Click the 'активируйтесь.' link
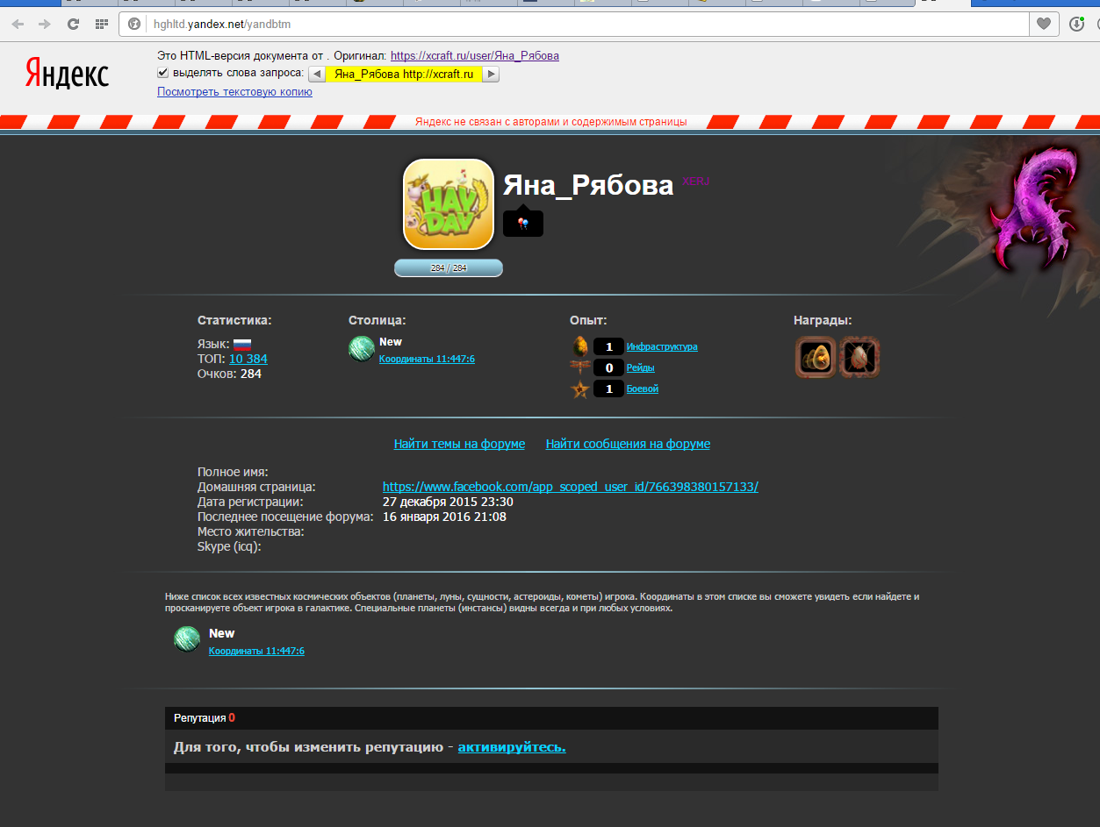Image resolution: width=1100 pixels, height=827 pixels. (512, 747)
